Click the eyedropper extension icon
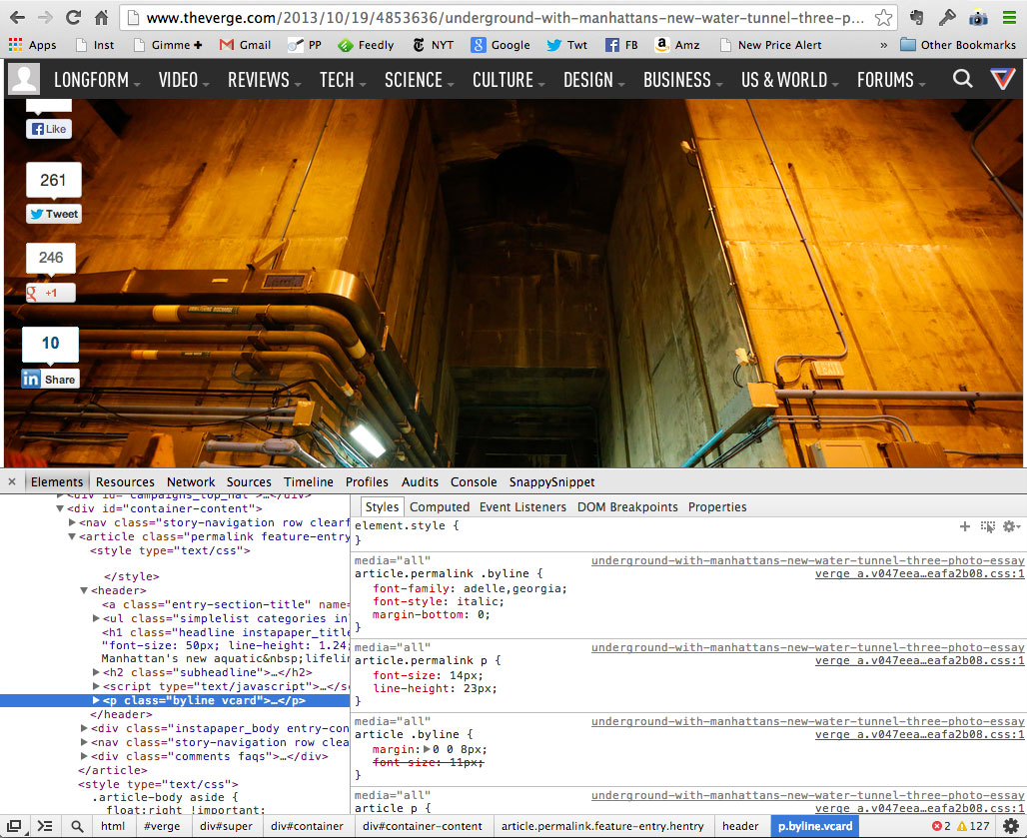 (947, 18)
